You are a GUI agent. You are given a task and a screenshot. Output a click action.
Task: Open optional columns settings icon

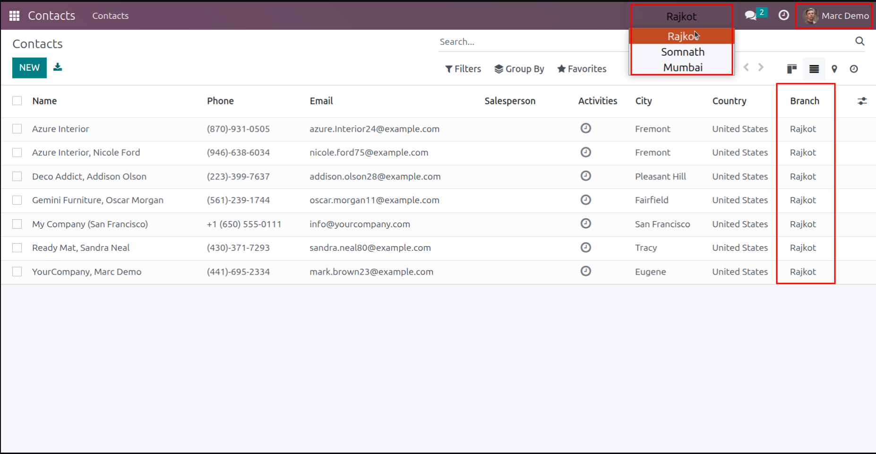pos(862,101)
